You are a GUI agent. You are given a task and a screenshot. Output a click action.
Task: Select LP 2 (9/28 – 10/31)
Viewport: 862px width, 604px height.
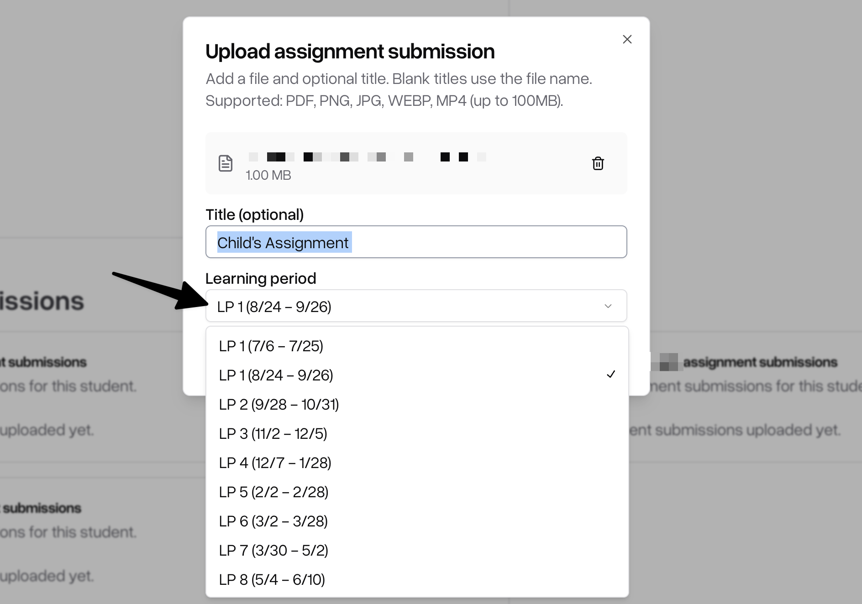[417, 404]
